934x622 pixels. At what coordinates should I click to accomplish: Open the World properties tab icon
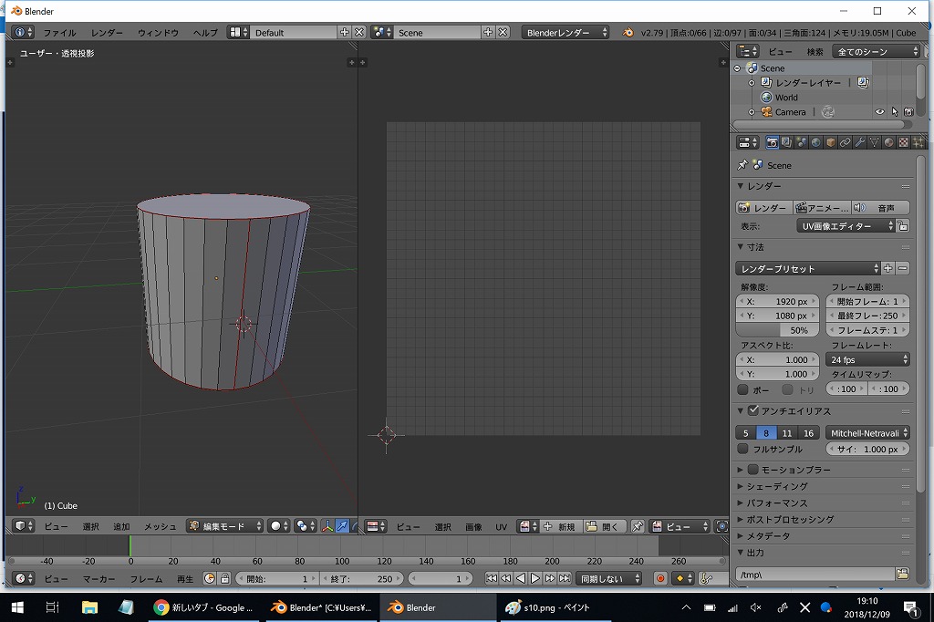click(815, 142)
